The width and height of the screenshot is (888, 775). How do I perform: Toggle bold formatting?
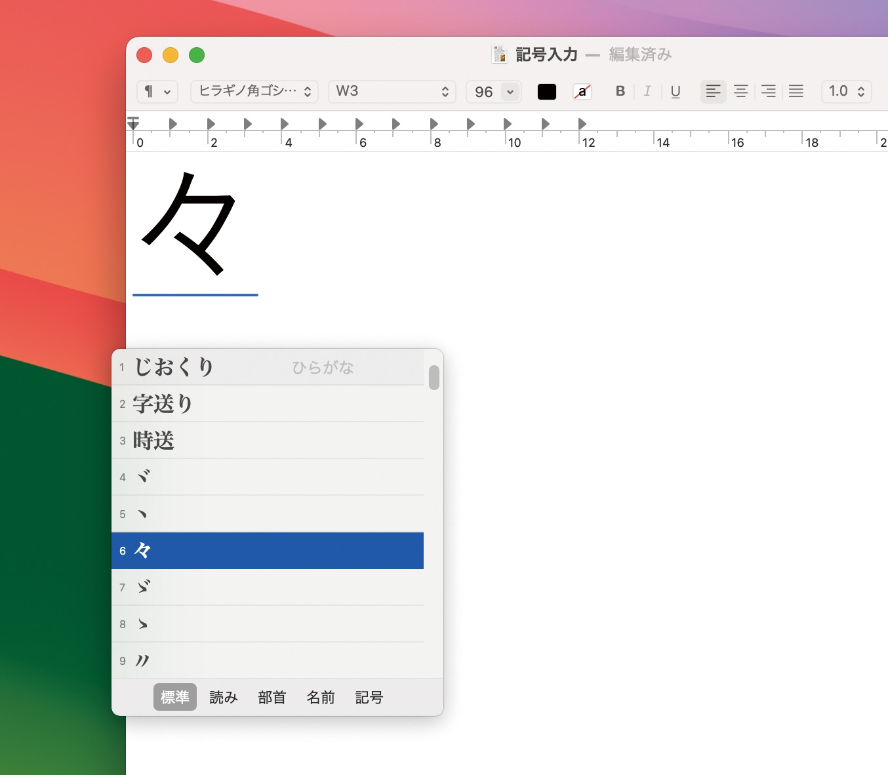click(620, 91)
